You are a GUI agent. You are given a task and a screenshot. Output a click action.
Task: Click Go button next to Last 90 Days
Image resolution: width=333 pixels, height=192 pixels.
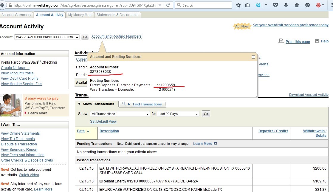206,114
